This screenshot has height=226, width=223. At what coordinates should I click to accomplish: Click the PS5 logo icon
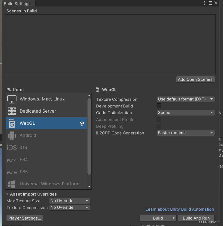pyautogui.click(x=12, y=172)
